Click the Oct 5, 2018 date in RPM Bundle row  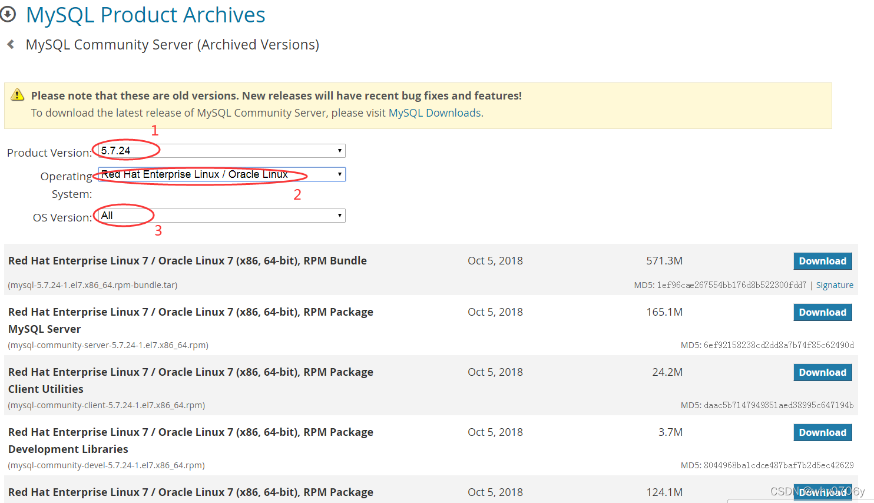[x=495, y=260]
